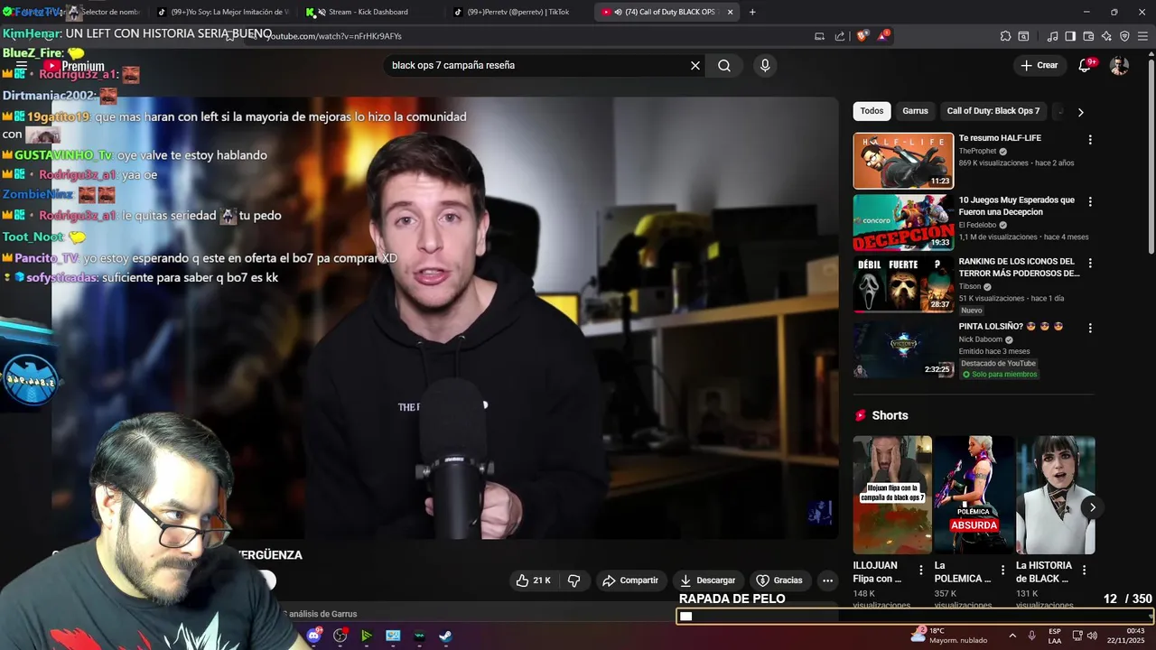
Task: Open options menu for 10 Juegos Muy Esperados
Action: (x=1090, y=201)
